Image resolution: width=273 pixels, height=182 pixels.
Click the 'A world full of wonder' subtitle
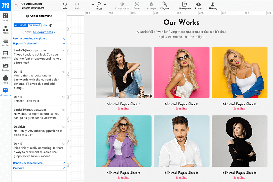pyautogui.click(x=181, y=34)
